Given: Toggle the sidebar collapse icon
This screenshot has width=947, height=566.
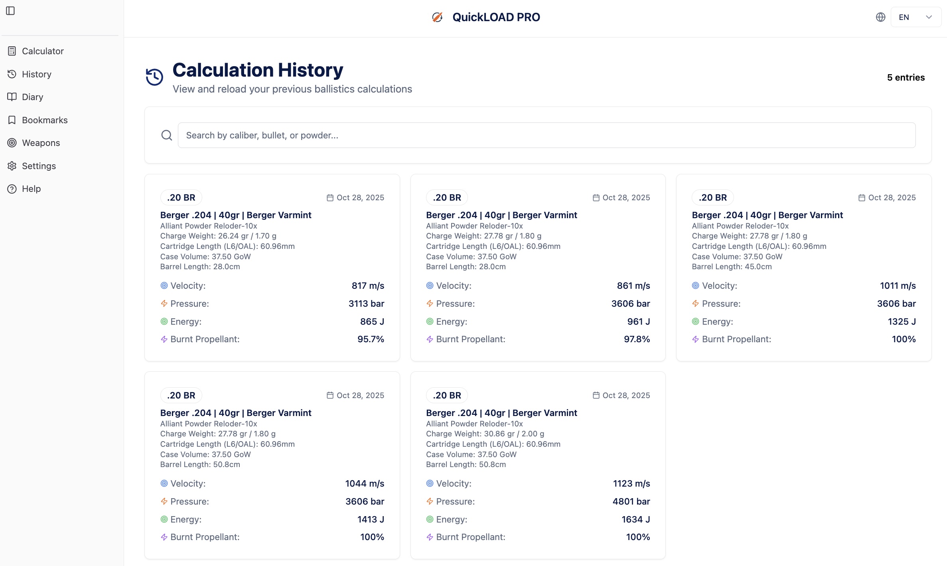Looking at the screenshot, I should tap(10, 11).
